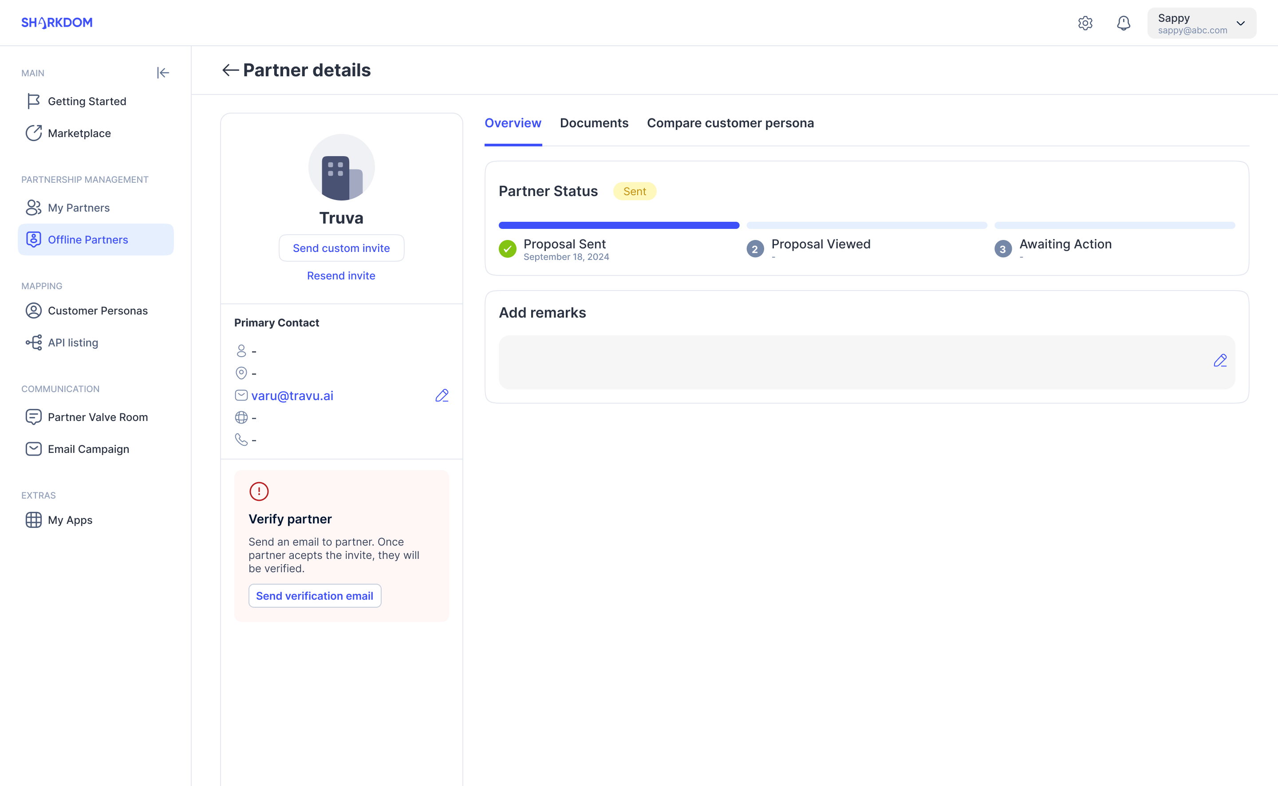Open Partner Valve Room in sidebar

pos(98,417)
